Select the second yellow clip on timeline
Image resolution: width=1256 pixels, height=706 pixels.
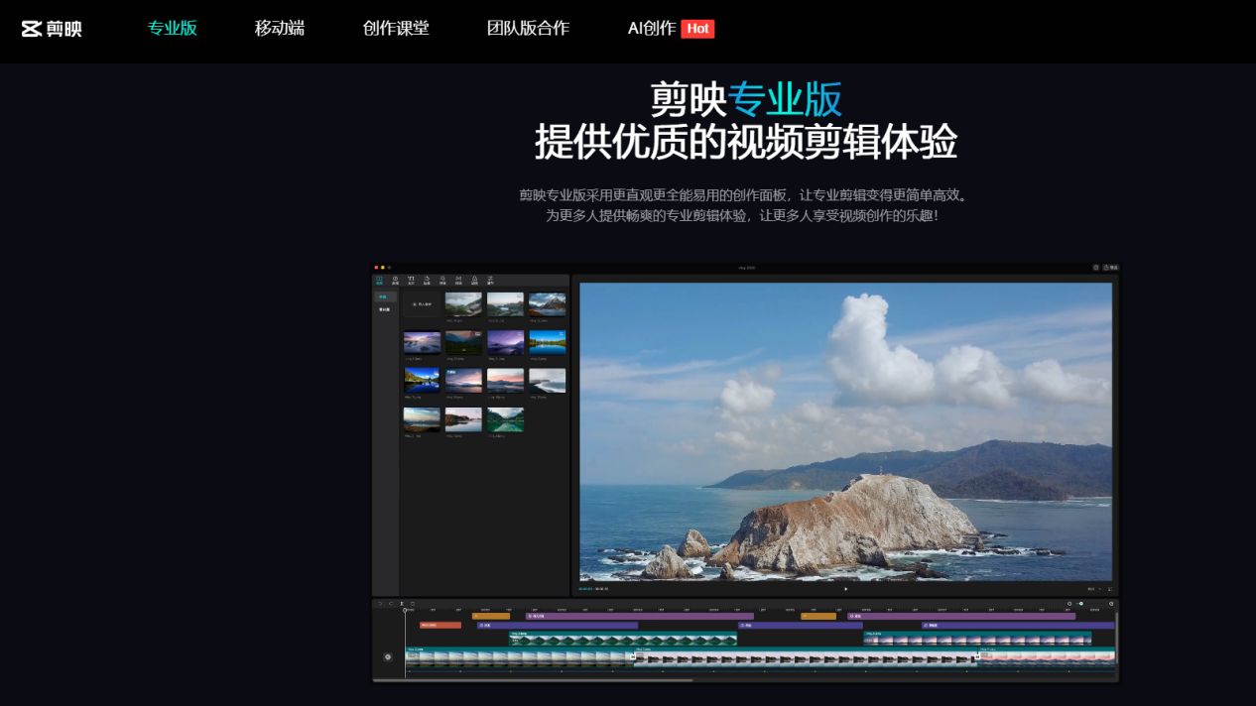pyautogui.click(x=818, y=616)
